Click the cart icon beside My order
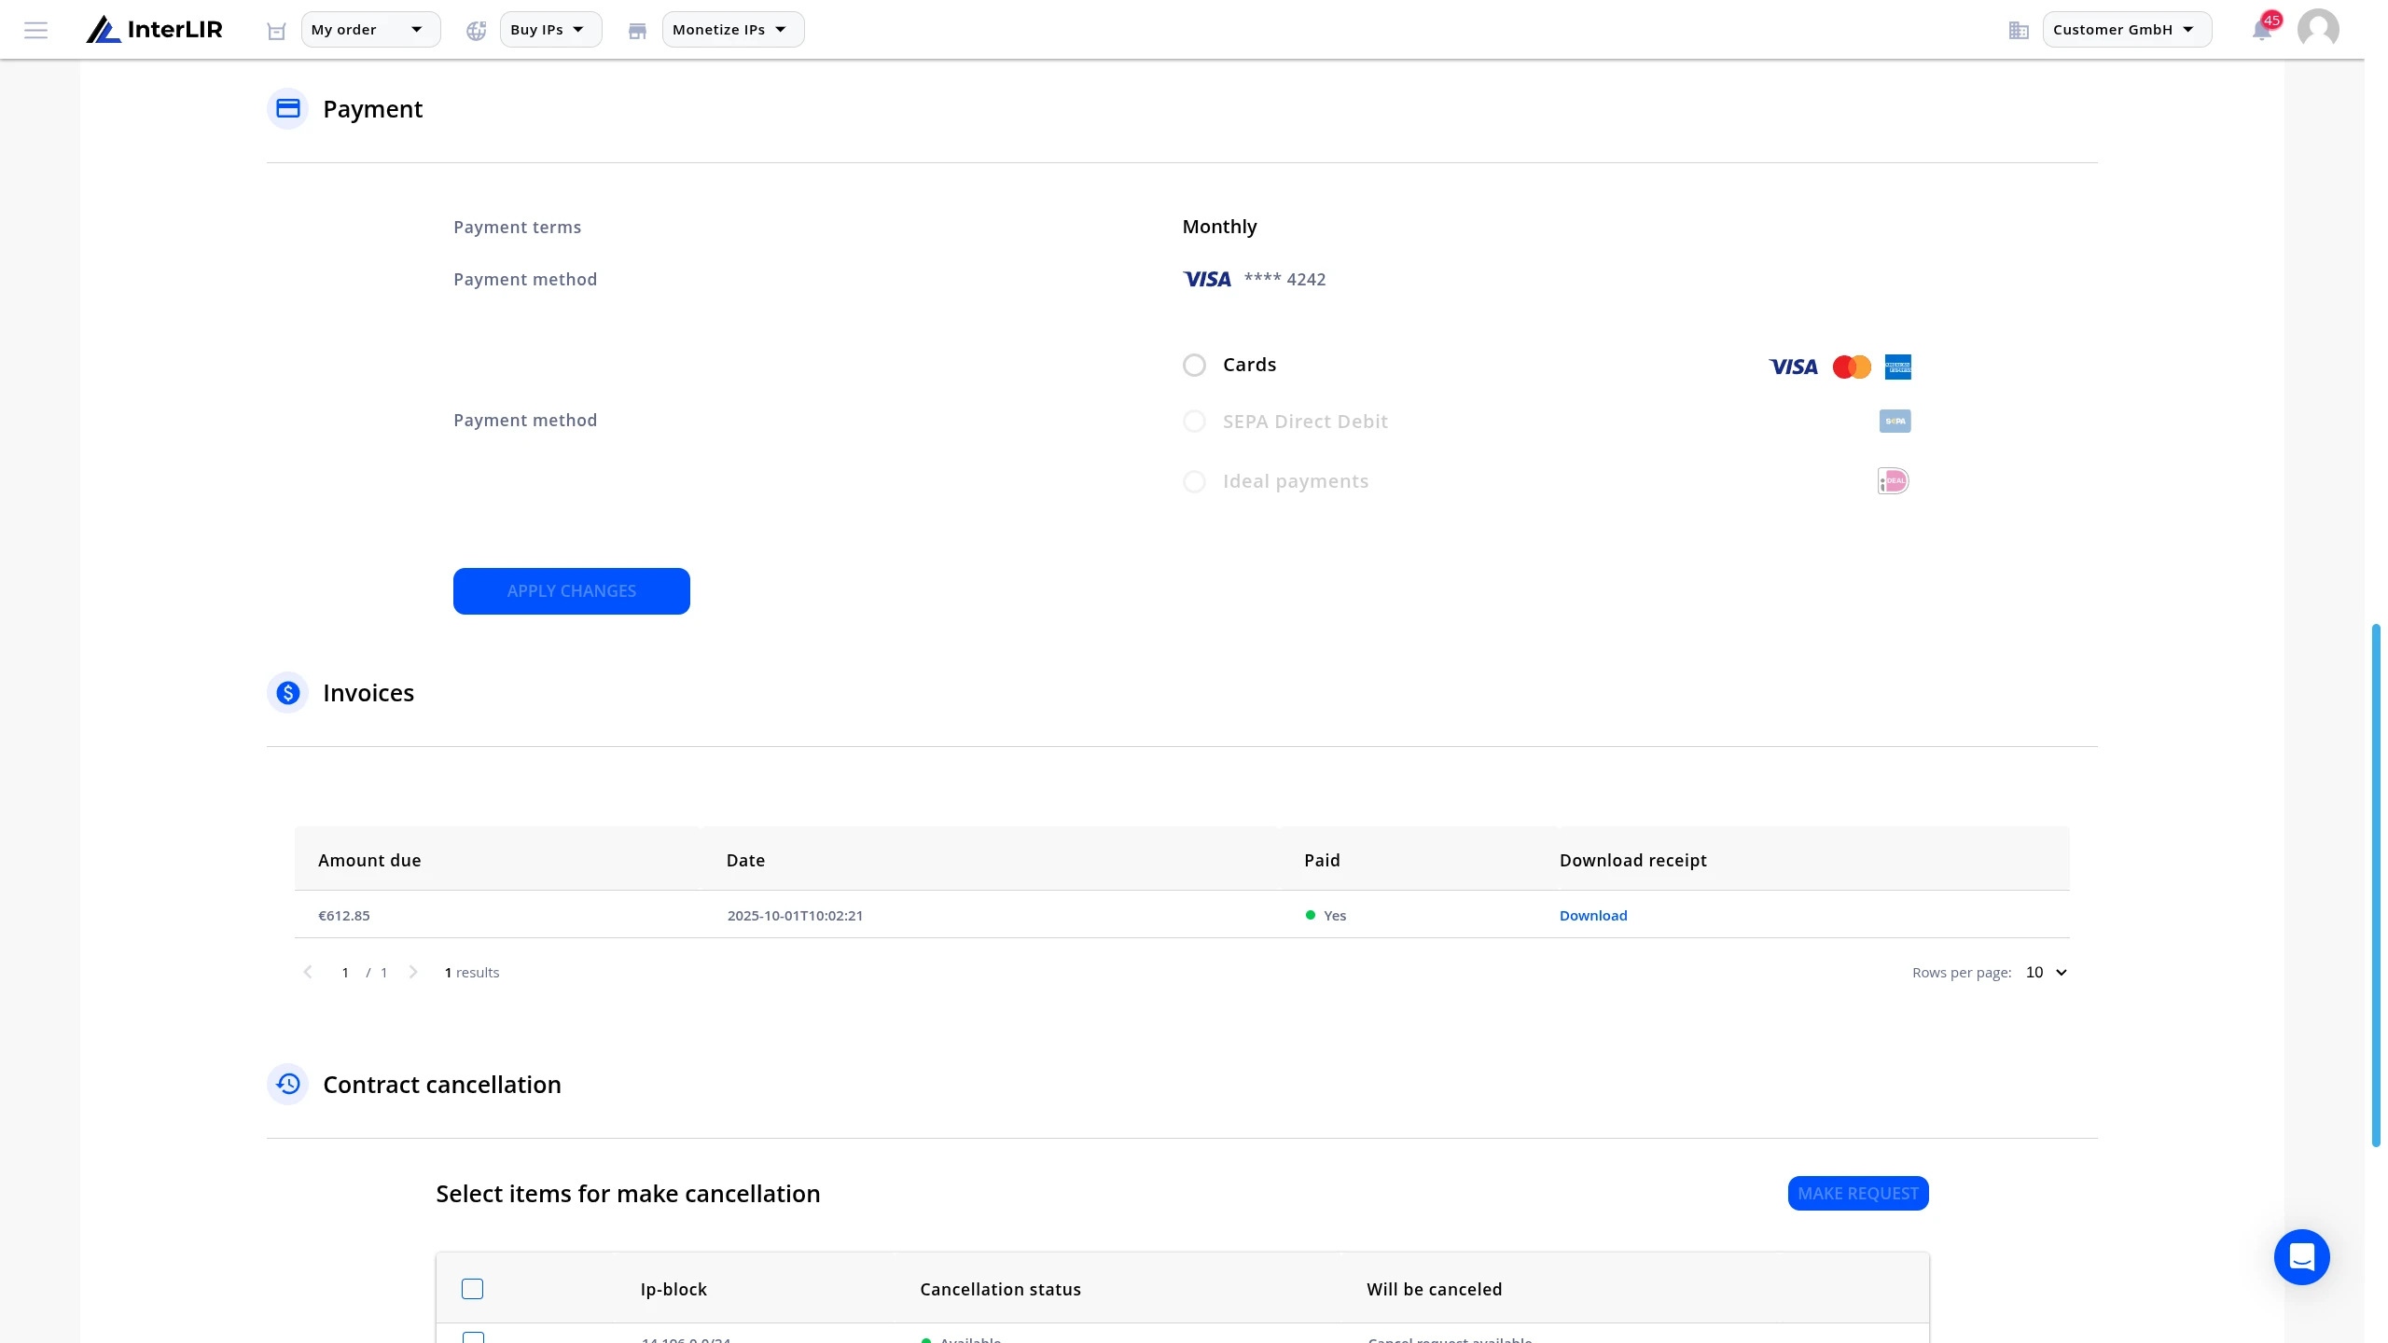Image resolution: width=2388 pixels, height=1343 pixels. point(276,31)
